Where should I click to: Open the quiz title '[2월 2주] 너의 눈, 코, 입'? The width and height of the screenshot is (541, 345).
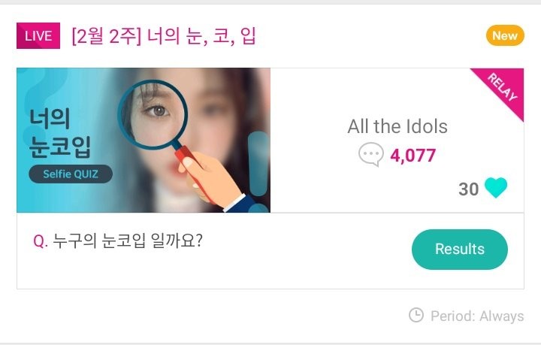pyautogui.click(x=163, y=36)
